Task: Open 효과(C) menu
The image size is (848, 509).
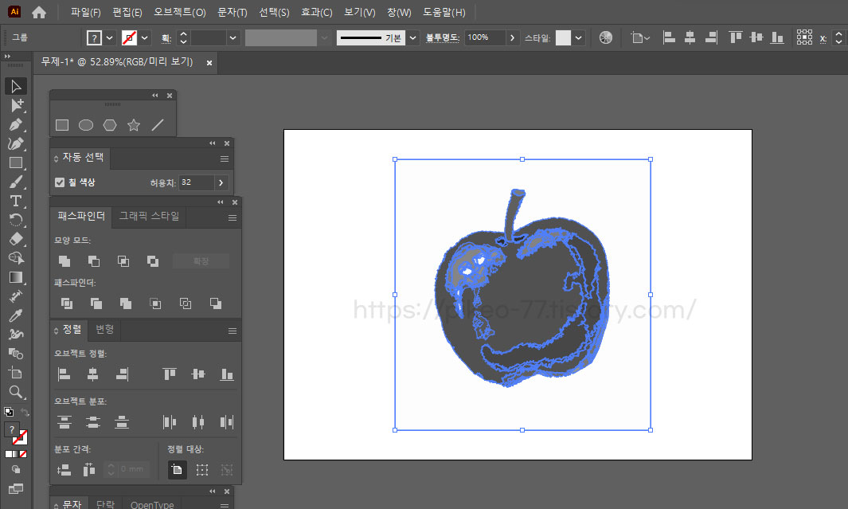Action: click(316, 12)
